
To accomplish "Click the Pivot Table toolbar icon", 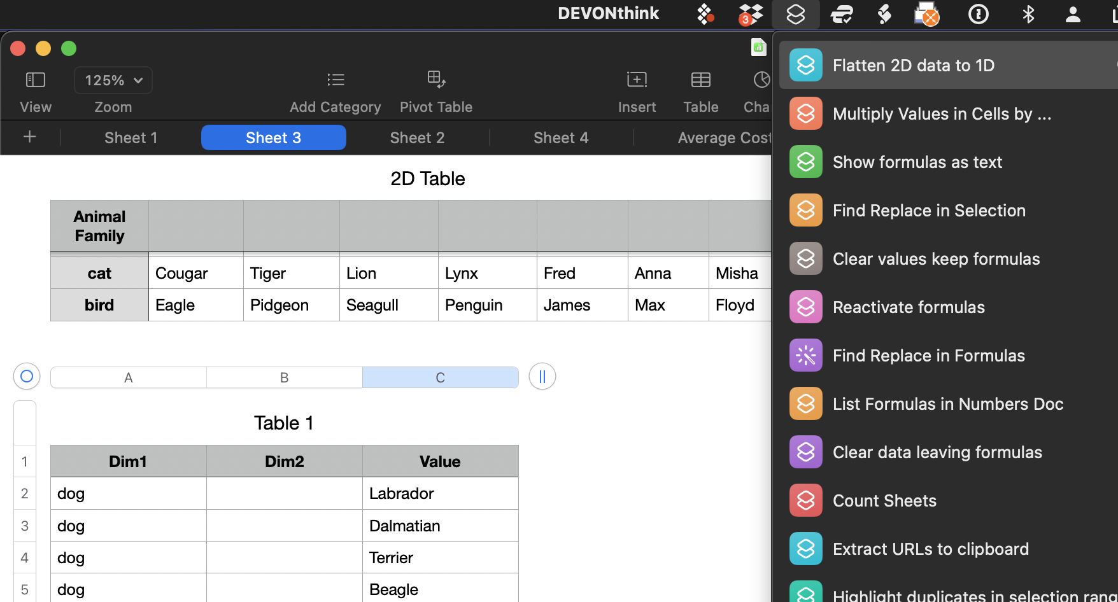I will pos(435,80).
